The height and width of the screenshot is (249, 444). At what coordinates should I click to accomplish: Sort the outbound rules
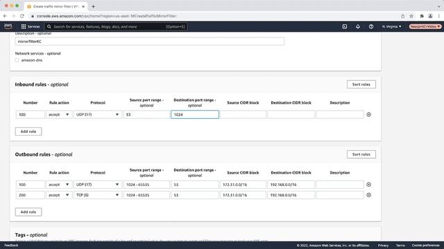click(361, 154)
